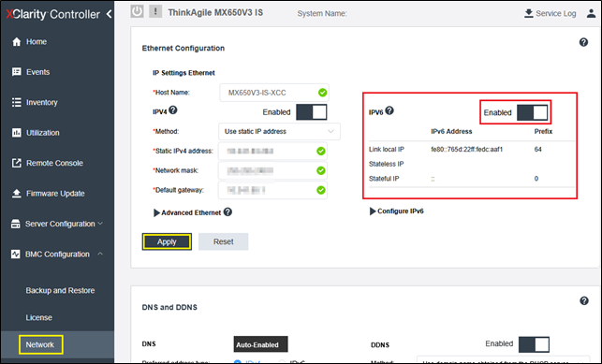Click the Static IPv4 address field
This screenshot has height=364, width=602.
click(x=272, y=152)
